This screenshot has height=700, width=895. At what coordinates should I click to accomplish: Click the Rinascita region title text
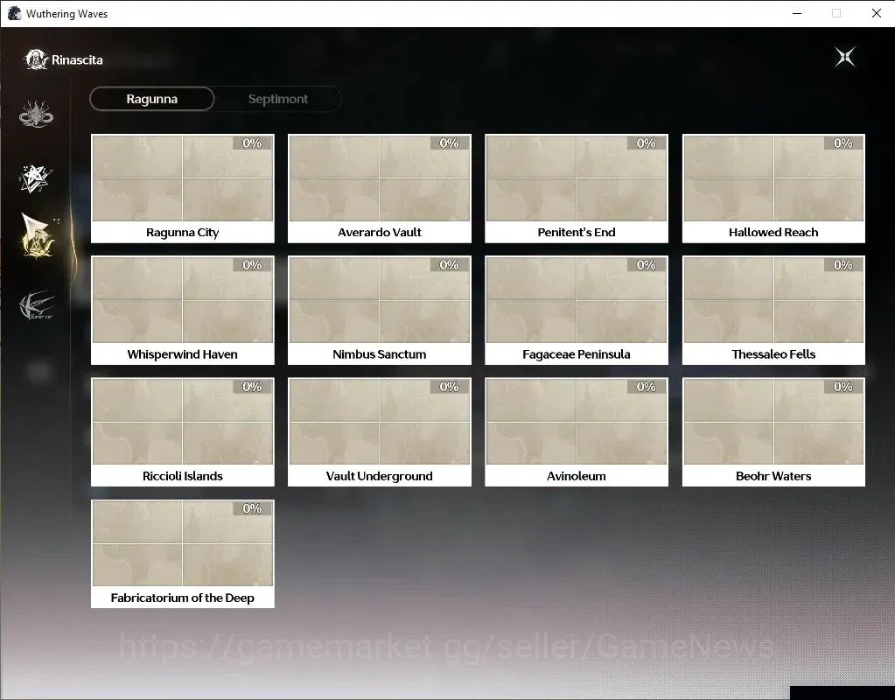click(77, 60)
